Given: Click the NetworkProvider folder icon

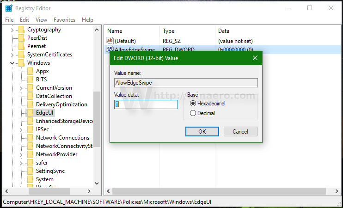Looking at the screenshot, I should pyautogui.click(x=30, y=154).
